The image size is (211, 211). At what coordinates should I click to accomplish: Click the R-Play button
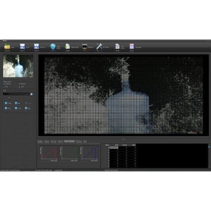pyautogui.click(x=8, y=103)
